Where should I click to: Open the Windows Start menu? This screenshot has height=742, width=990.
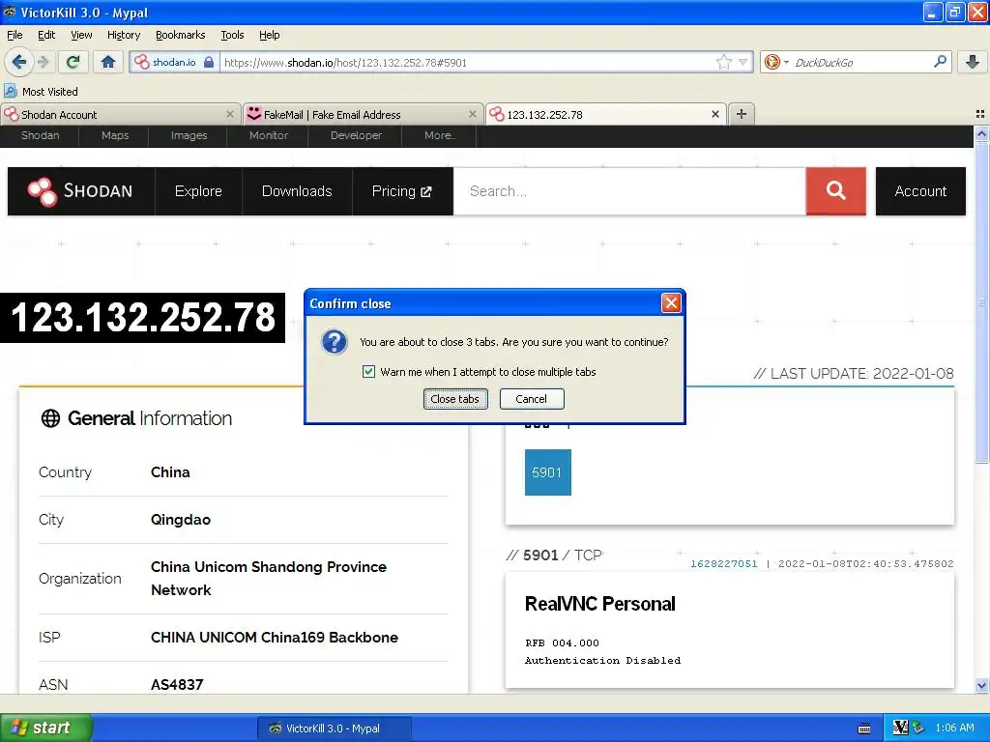click(x=46, y=728)
